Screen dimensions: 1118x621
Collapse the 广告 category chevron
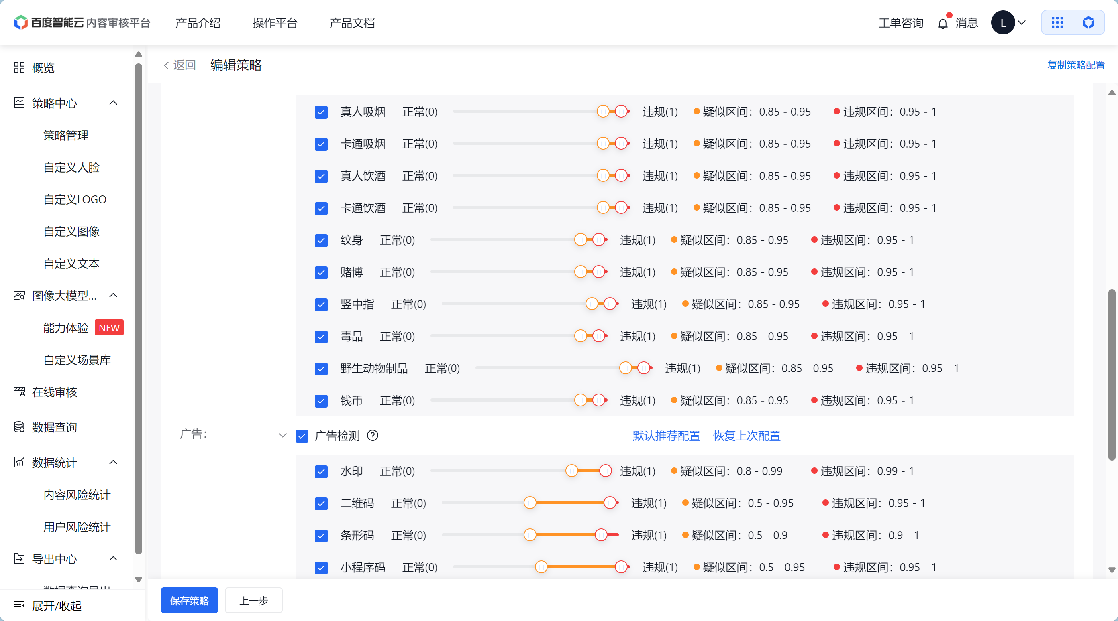283,435
